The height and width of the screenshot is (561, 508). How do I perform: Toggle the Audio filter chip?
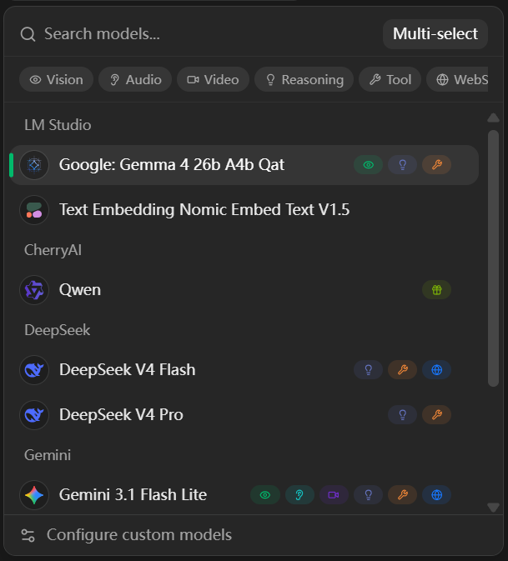click(135, 79)
